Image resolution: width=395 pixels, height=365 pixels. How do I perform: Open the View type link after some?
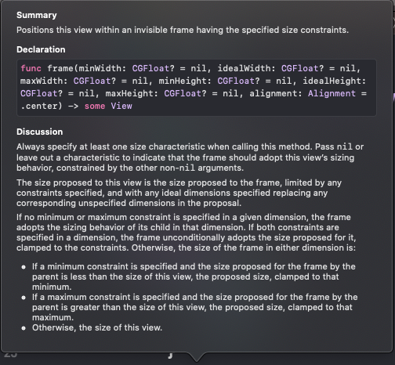coord(121,106)
